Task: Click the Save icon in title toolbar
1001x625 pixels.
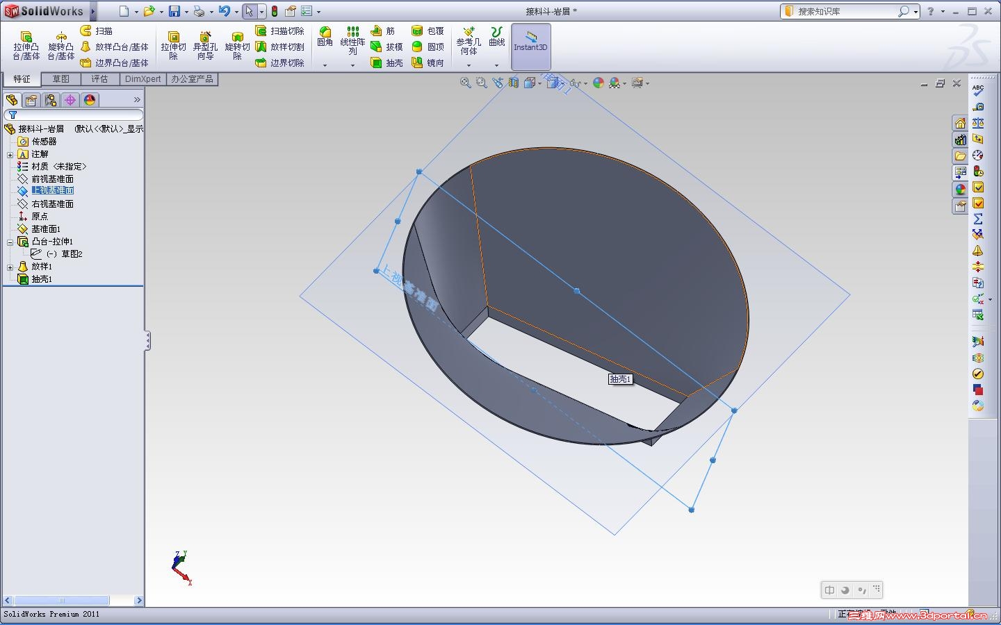Action: click(174, 11)
